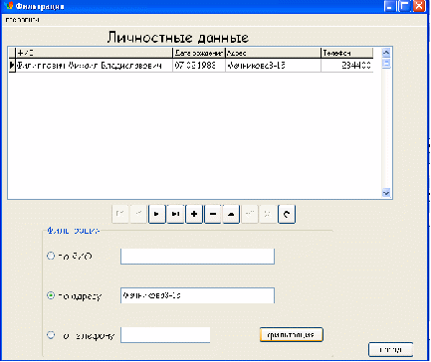Screen dimensions: 431x362
Task: Select the filter by phone radio button
Action: click(51, 335)
